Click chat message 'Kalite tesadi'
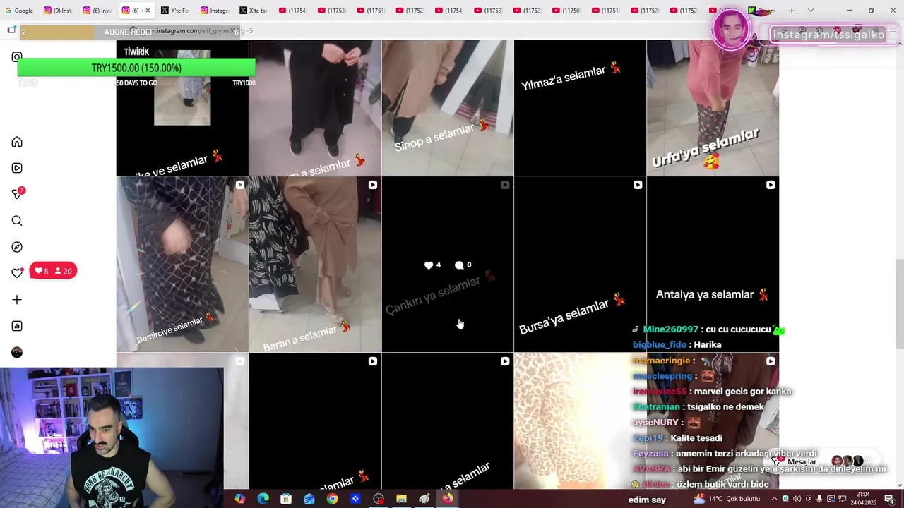Screen dimensions: 904x508 696,438
